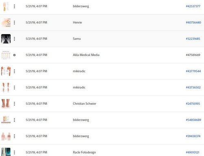Open three-dot menu in Christian Schwier row
This screenshot has width=204, height=156.
click(14, 104)
